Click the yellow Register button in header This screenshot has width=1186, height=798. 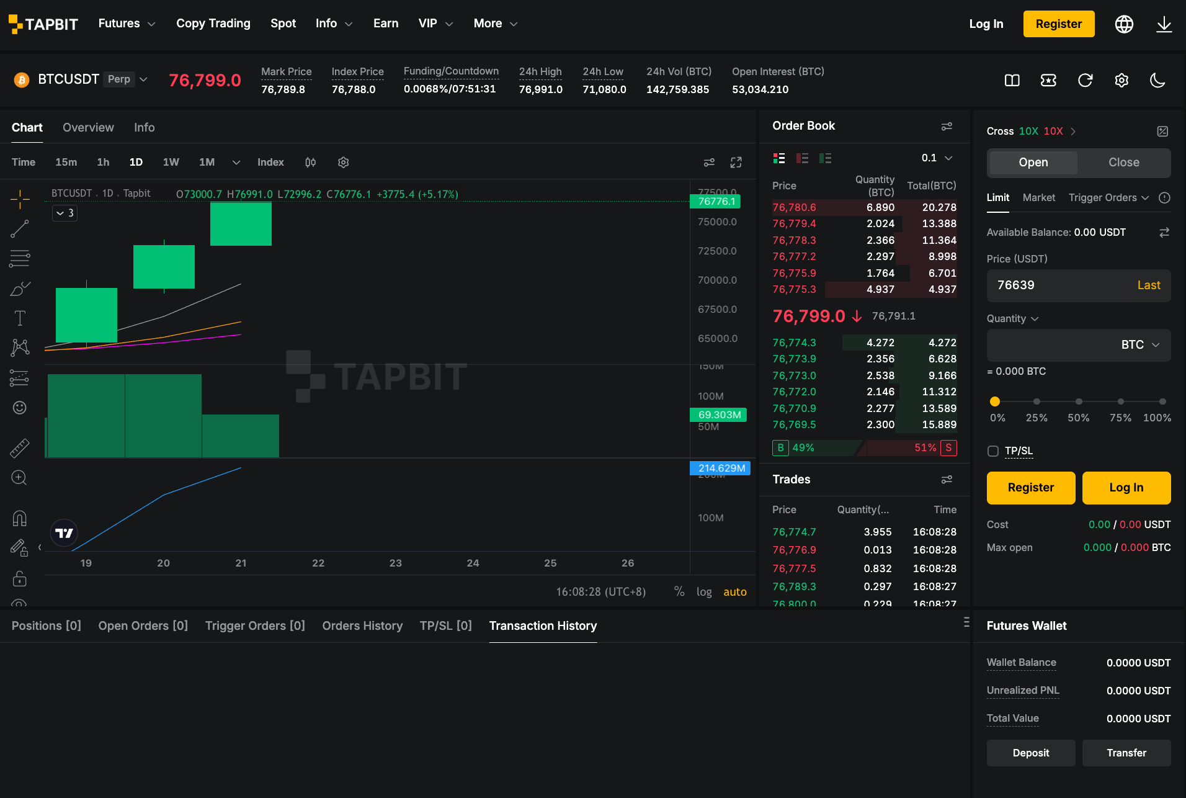[1058, 24]
